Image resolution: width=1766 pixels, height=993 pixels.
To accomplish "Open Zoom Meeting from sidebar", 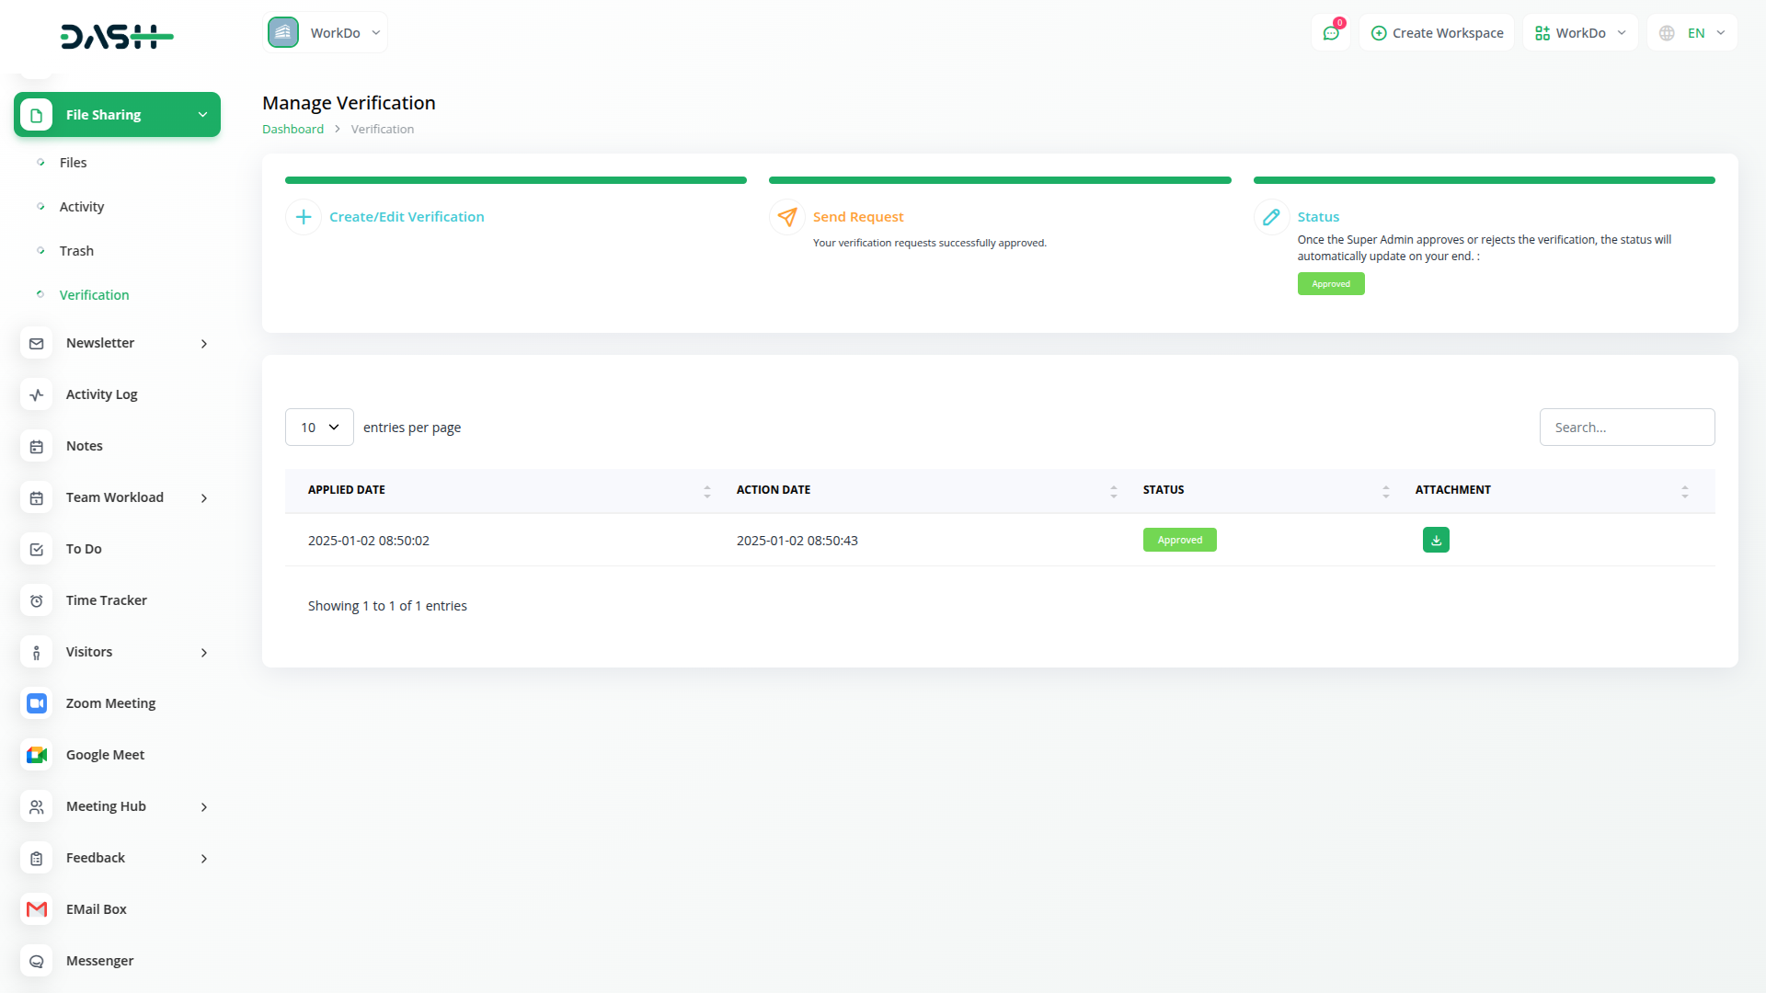I will pos(110,703).
